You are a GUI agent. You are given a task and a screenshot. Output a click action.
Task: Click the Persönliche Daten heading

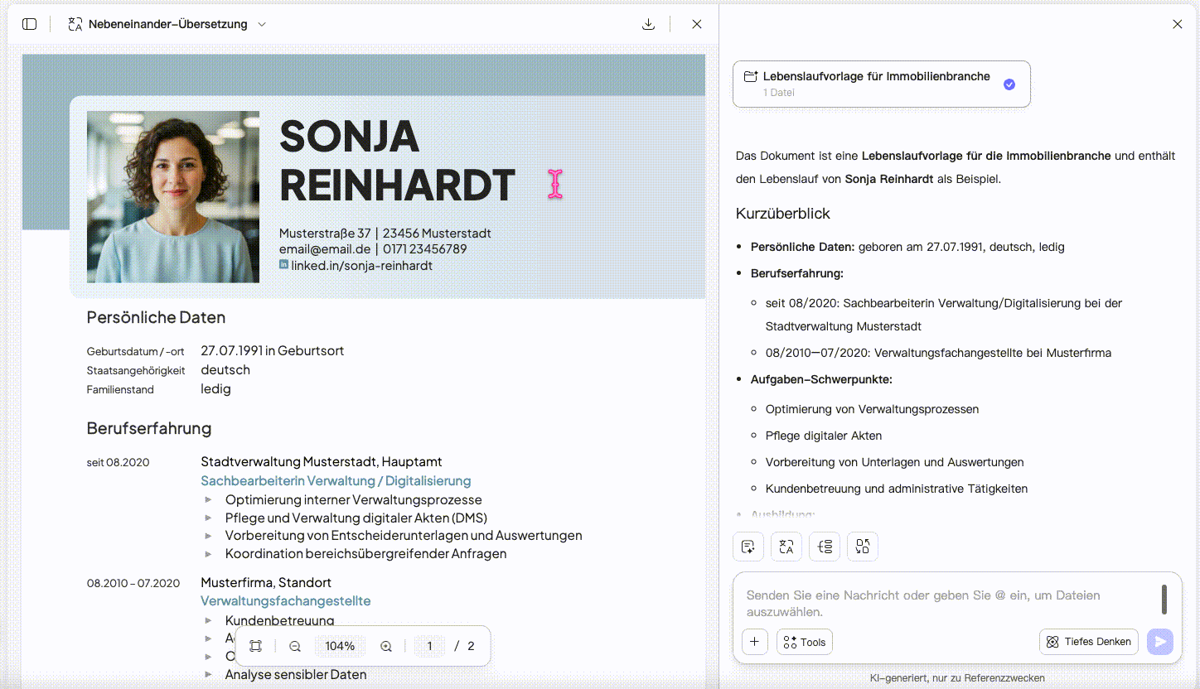(x=156, y=317)
